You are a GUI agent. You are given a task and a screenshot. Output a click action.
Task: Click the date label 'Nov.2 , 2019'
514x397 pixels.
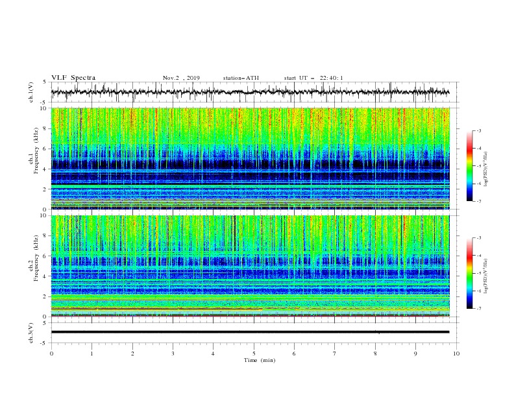[181, 78]
